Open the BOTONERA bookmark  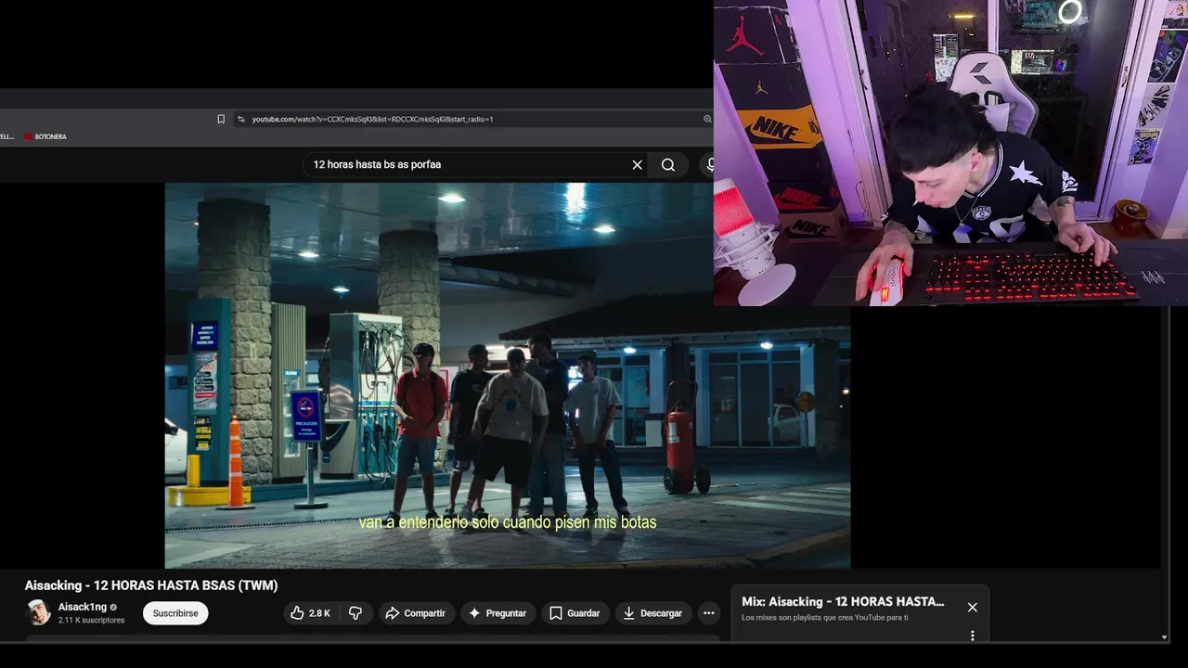tap(45, 136)
